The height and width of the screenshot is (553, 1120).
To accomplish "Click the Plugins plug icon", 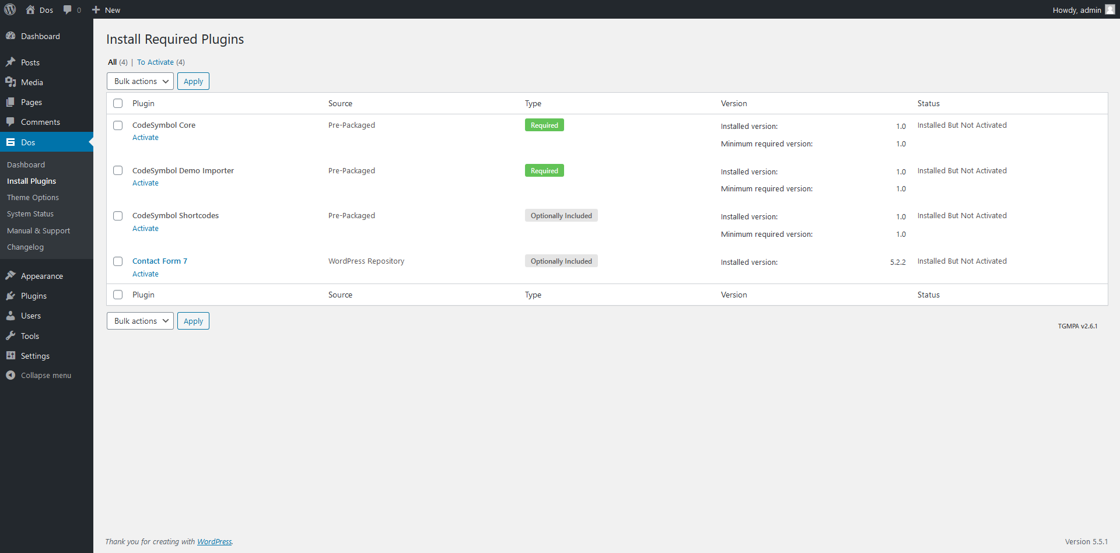I will pos(10,296).
